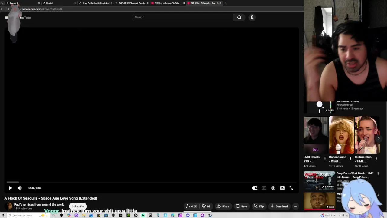The height and width of the screenshot is (218, 387).
Task: Click the browser address bar URL
Action: pos(41,9)
